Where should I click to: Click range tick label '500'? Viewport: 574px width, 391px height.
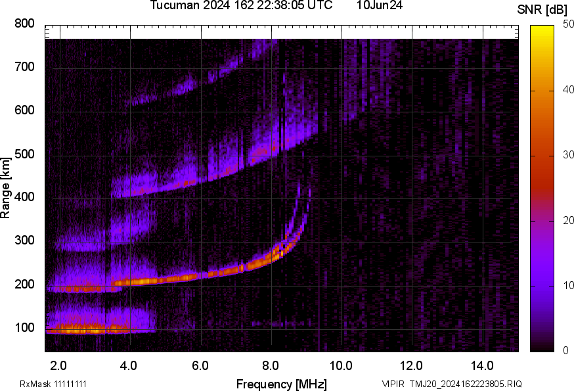click(x=24, y=154)
